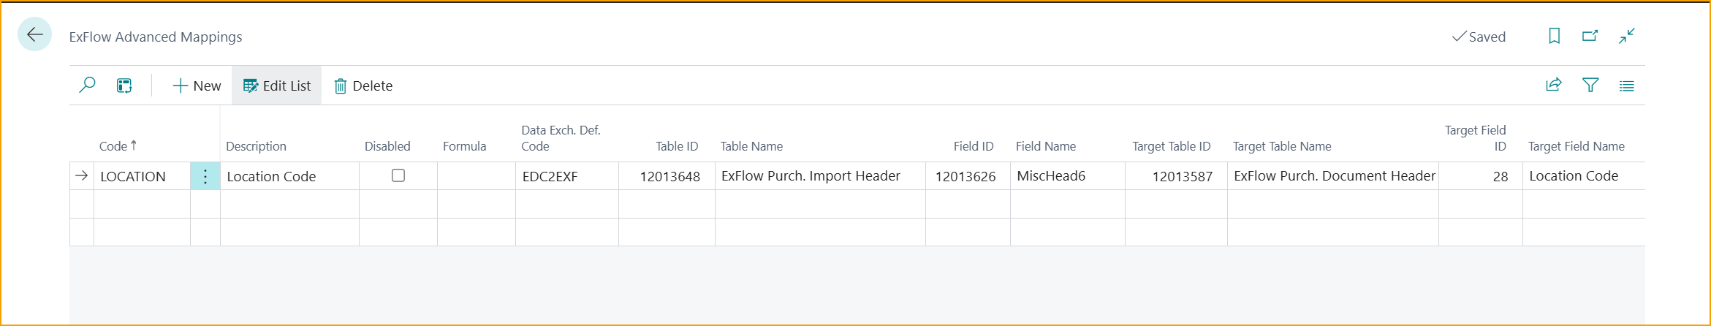The image size is (1711, 326).
Task: Click the share icon in toolbar
Action: tap(1554, 86)
